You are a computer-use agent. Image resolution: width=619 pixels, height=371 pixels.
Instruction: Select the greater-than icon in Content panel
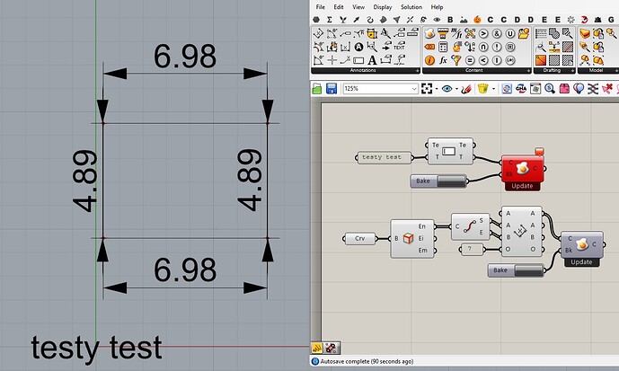[483, 33]
